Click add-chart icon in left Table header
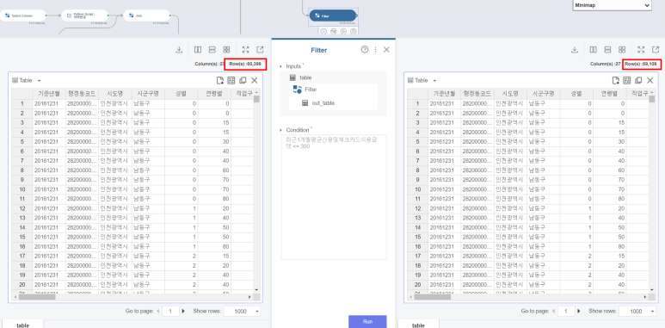 (x=219, y=80)
